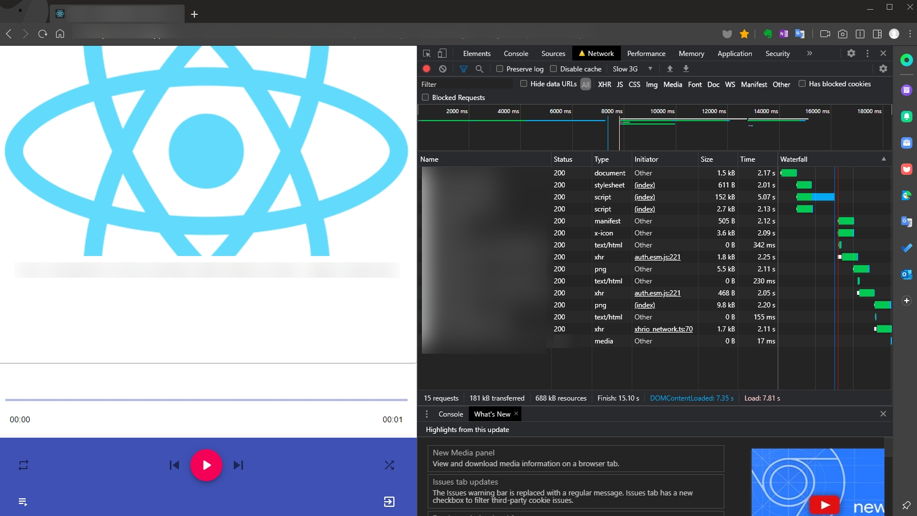Focus the network Filter text field
The width and height of the screenshot is (917, 516).
point(466,84)
